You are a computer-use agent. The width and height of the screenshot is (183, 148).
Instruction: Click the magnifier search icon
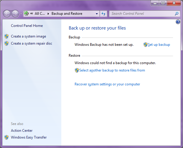pos(177,14)
